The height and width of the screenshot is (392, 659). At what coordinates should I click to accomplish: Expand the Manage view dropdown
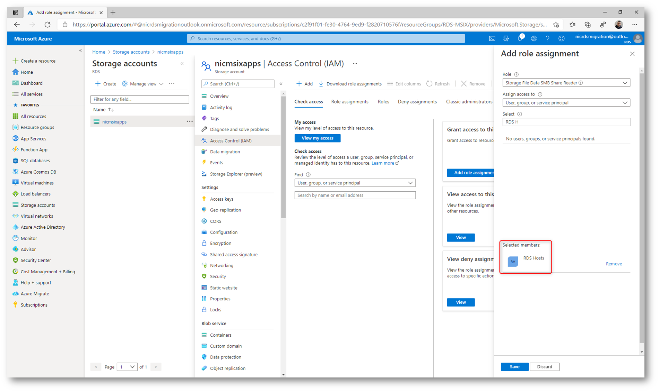tap(142, 84)
